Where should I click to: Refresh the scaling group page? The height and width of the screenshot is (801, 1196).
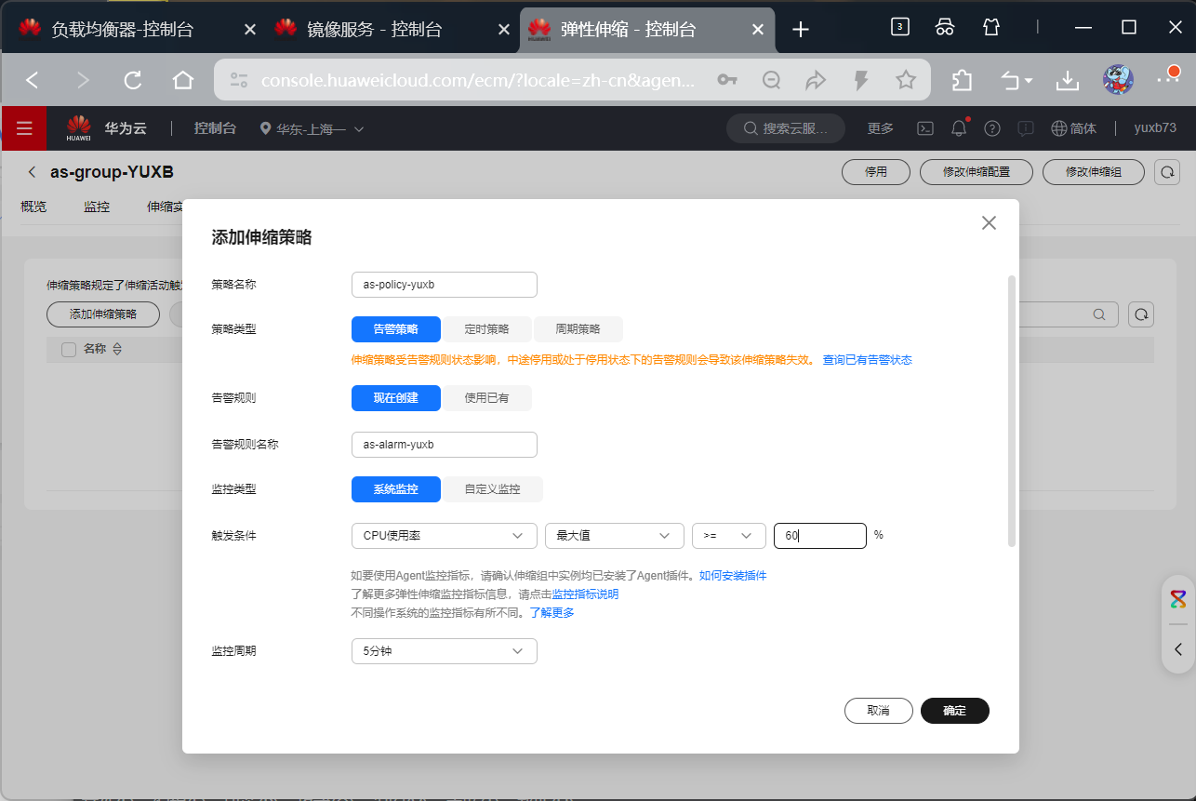click(1167, 172)
